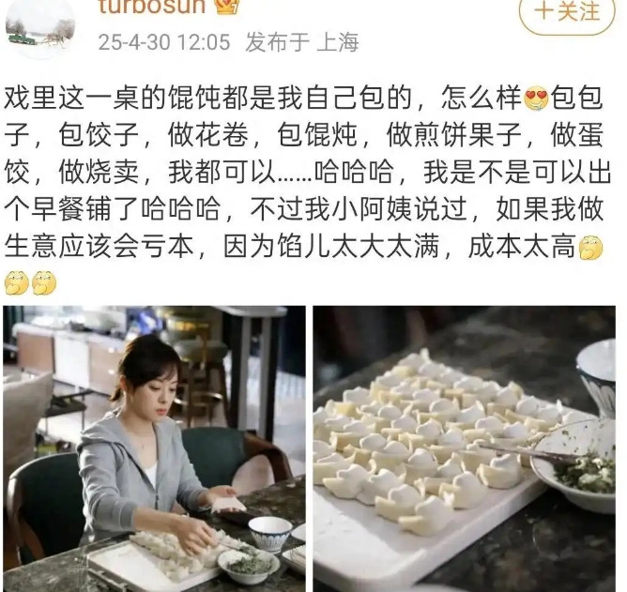This screenshot has height=592, width=627.
Task: Click the second thinking emoji on last line
Action: 44,283
